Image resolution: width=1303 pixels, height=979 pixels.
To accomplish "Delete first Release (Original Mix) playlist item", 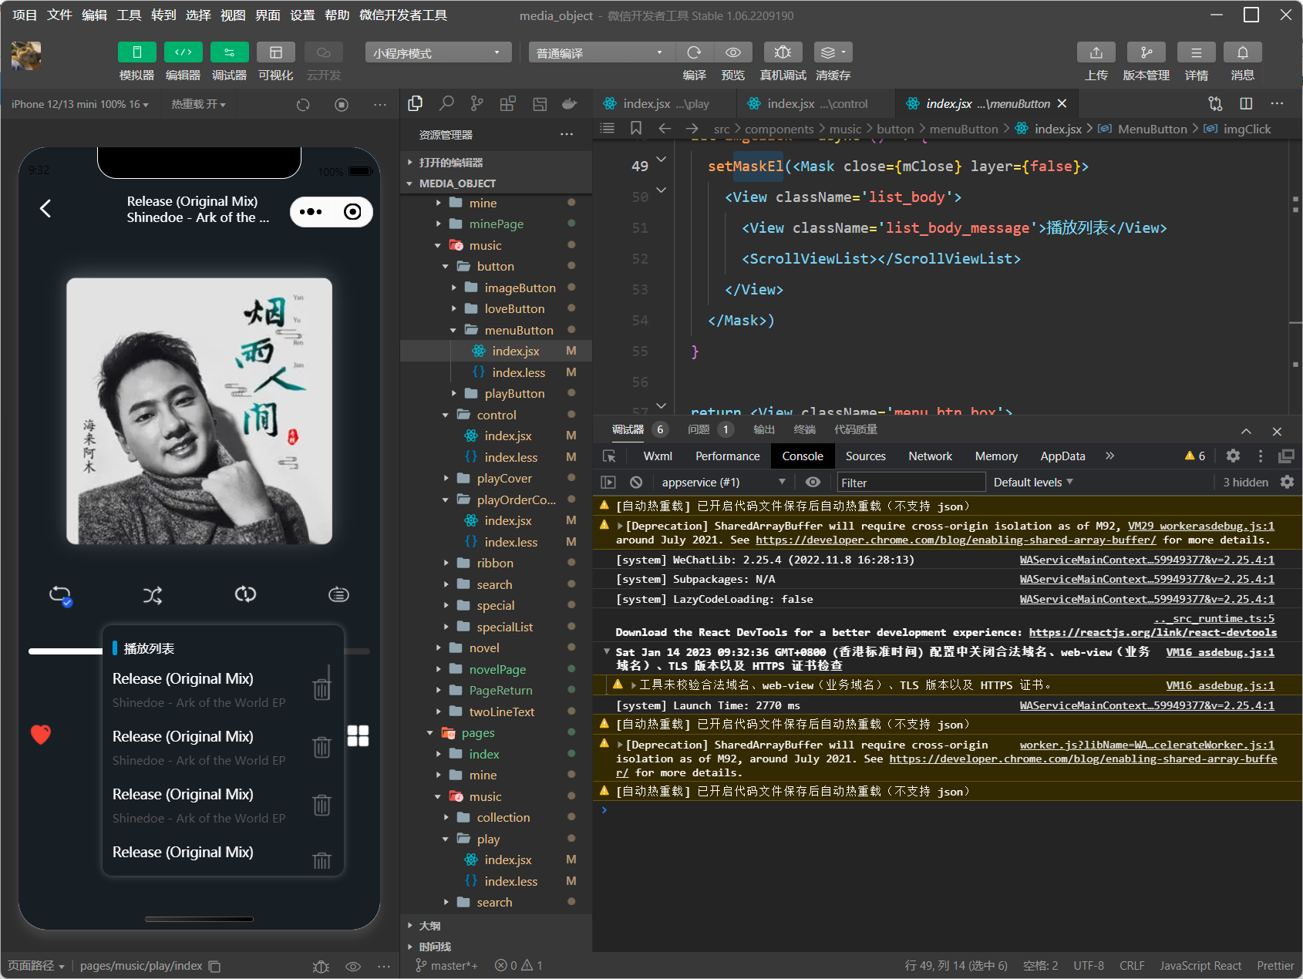I will 322,688.
